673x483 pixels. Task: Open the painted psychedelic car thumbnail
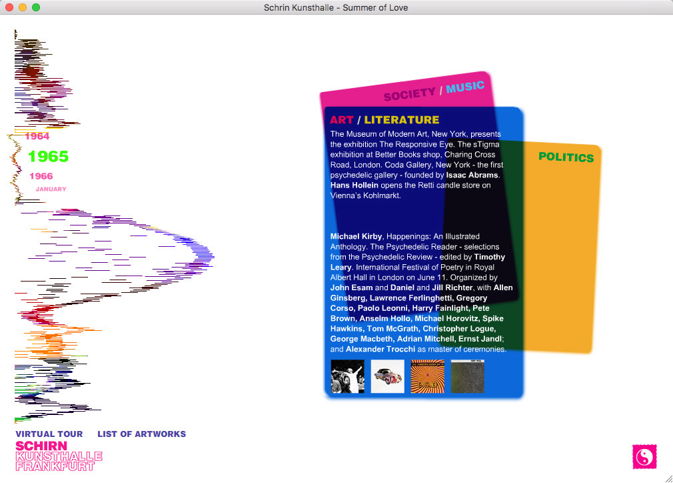coord(387,376)
